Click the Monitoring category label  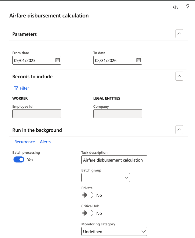(x=98, y=224)
